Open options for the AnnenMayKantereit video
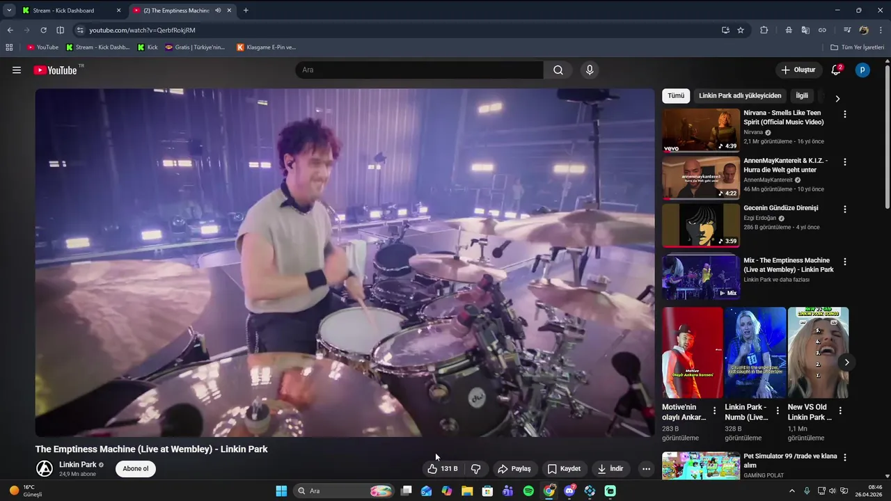 pos(845,161)
